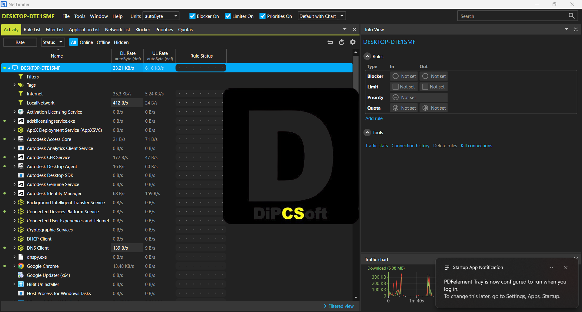The image size is (582, 312).
Task: Open Connection history link
Action: coord(410,145)
